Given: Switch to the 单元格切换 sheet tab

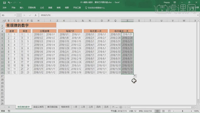Looking at the screenshot, I should coord(52,107).
